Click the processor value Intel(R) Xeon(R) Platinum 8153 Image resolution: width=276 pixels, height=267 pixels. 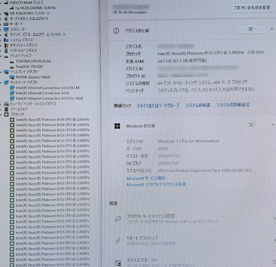[x=210, y=53]
